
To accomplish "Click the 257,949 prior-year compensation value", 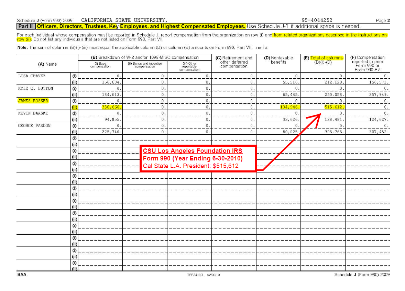I will [x=379, y=94].
